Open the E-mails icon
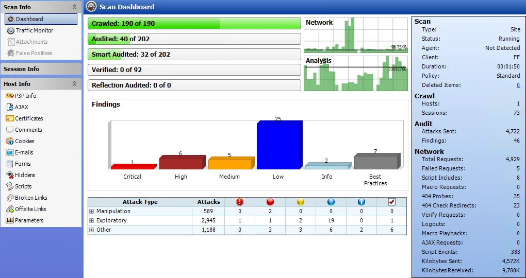 (9, 152)
